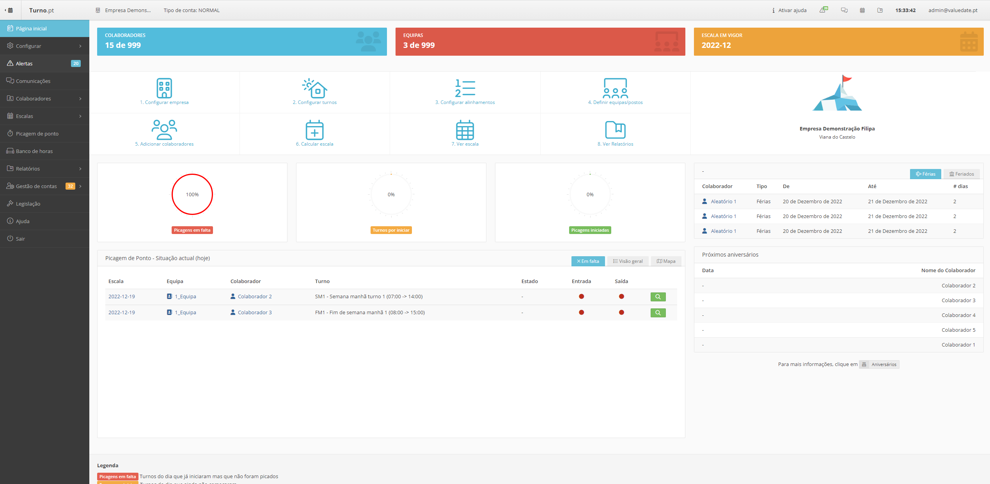Expand the Gestão de contas section
Screen dimensions: 990x484
pos(36,186)
